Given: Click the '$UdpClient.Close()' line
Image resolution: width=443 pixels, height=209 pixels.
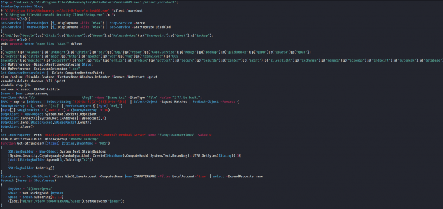Looking at the screenshot, I should tap(17, 127).
